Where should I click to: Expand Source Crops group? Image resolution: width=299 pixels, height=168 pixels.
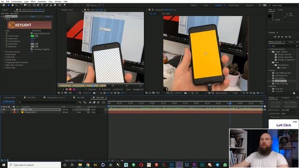pyautogui.click(x=4, y=68)
